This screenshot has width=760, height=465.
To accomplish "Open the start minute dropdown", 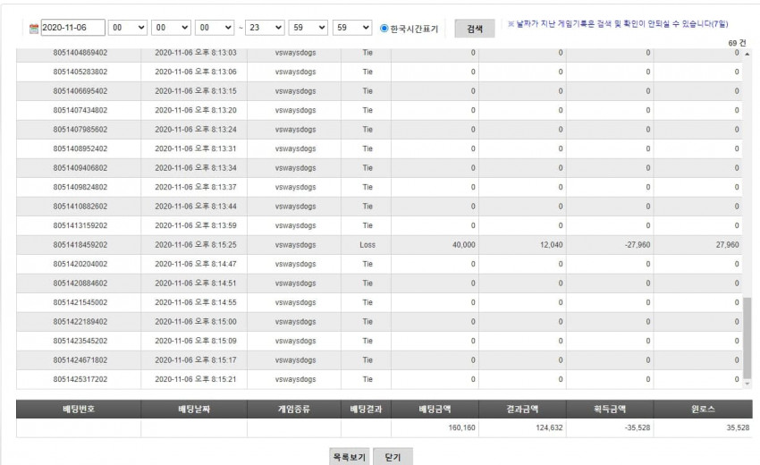I will click(x=171, y=28).
